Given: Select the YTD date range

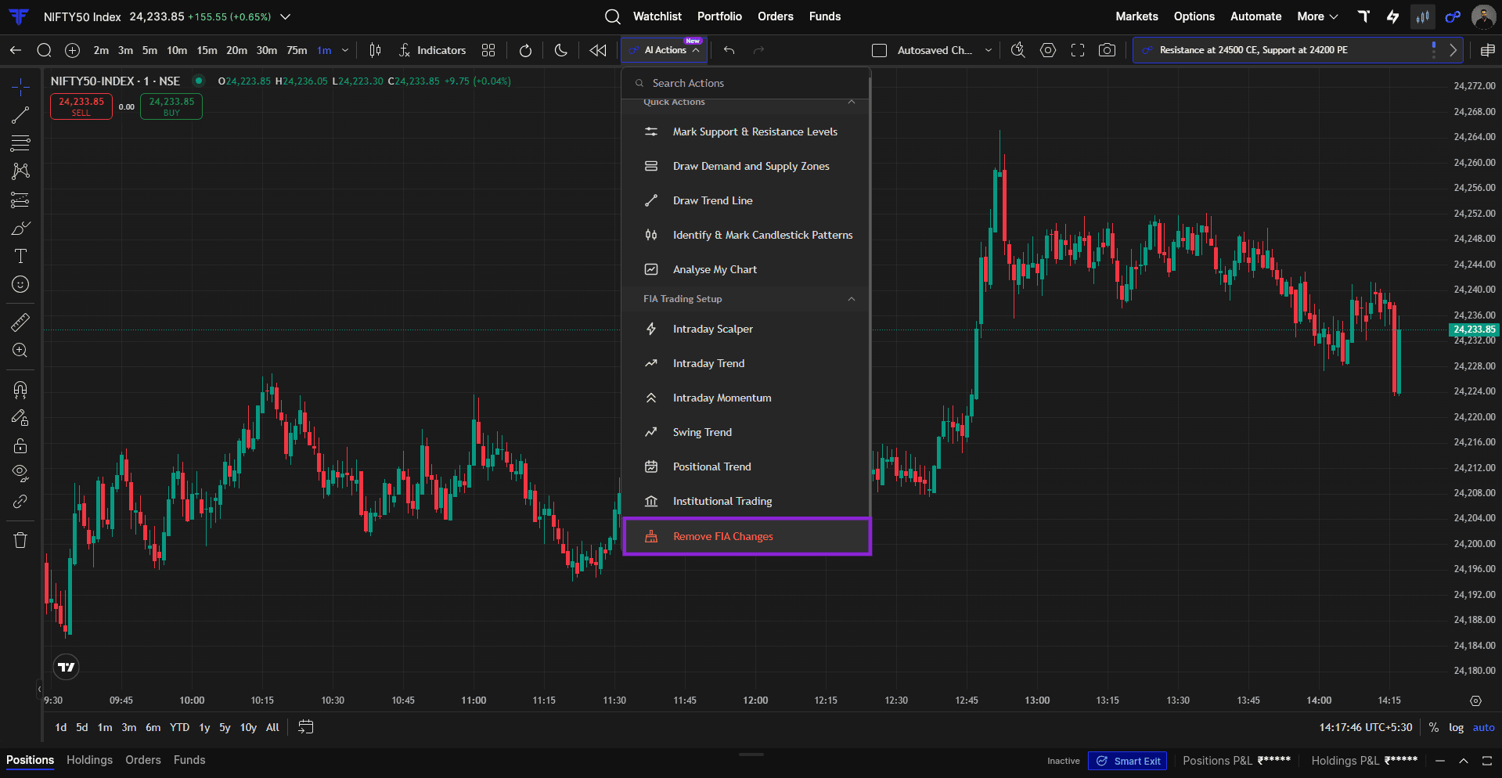Looking at the screenshot, I should point(179,727).
